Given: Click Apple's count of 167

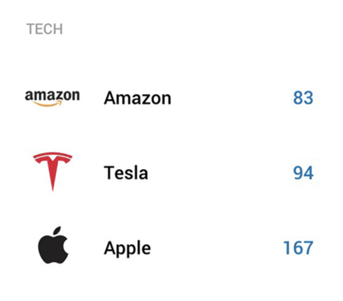Looking at the screenshot, I should [298, 248].
